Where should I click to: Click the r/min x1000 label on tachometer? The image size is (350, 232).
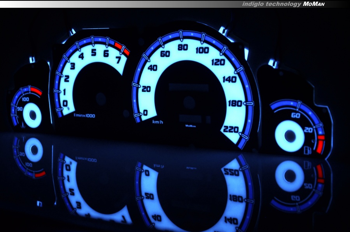(x=85, y=116)
